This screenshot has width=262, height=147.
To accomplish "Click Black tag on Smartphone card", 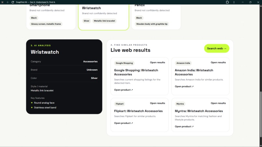I will coord(34,18).
